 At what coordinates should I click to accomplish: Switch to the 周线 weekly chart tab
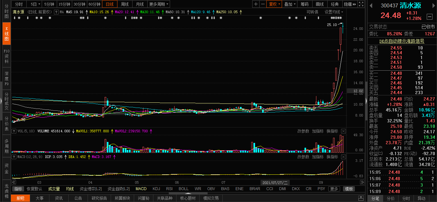click(x=124, y=4)
